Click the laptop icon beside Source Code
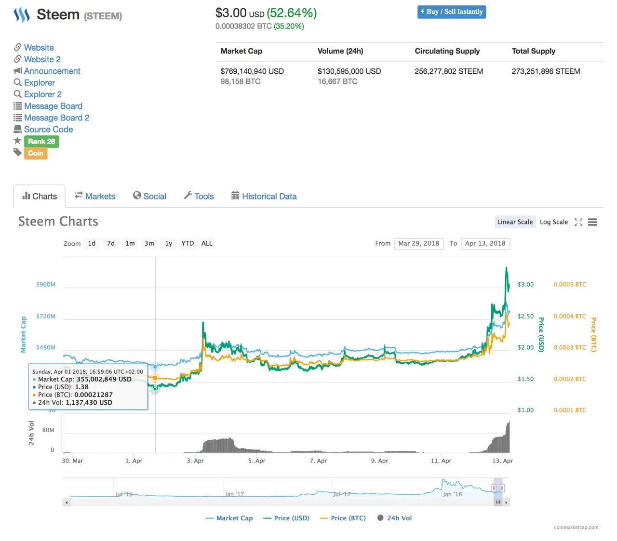 coord(17,129)
